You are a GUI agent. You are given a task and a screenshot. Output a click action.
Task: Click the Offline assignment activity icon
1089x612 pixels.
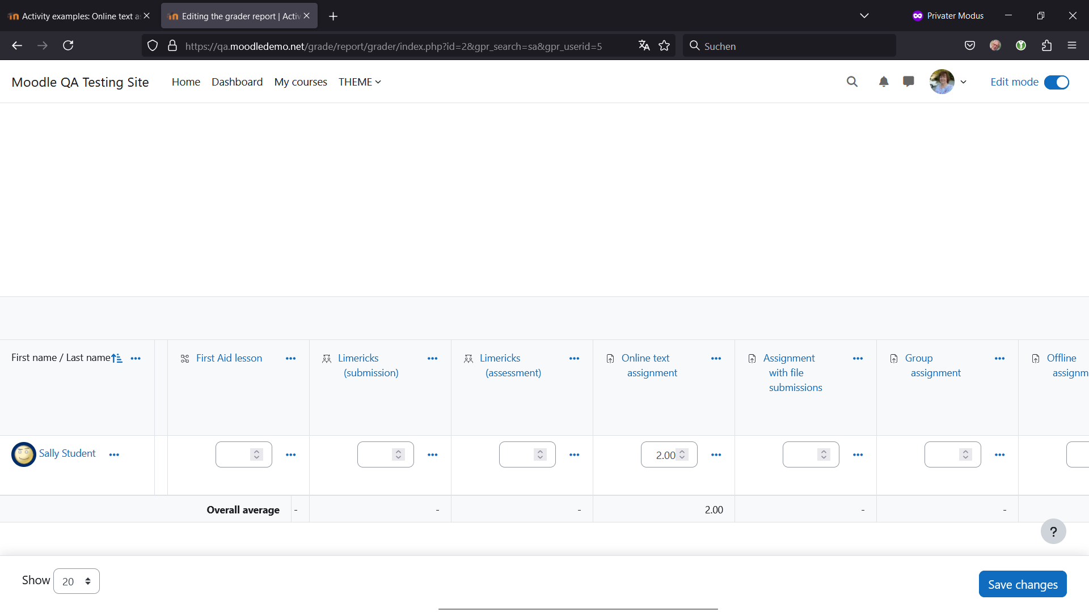[1036, 359]
